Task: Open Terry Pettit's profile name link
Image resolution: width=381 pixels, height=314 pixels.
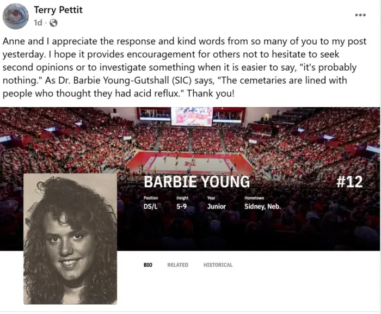Action: pyautogui.click(x=58, y=10)
